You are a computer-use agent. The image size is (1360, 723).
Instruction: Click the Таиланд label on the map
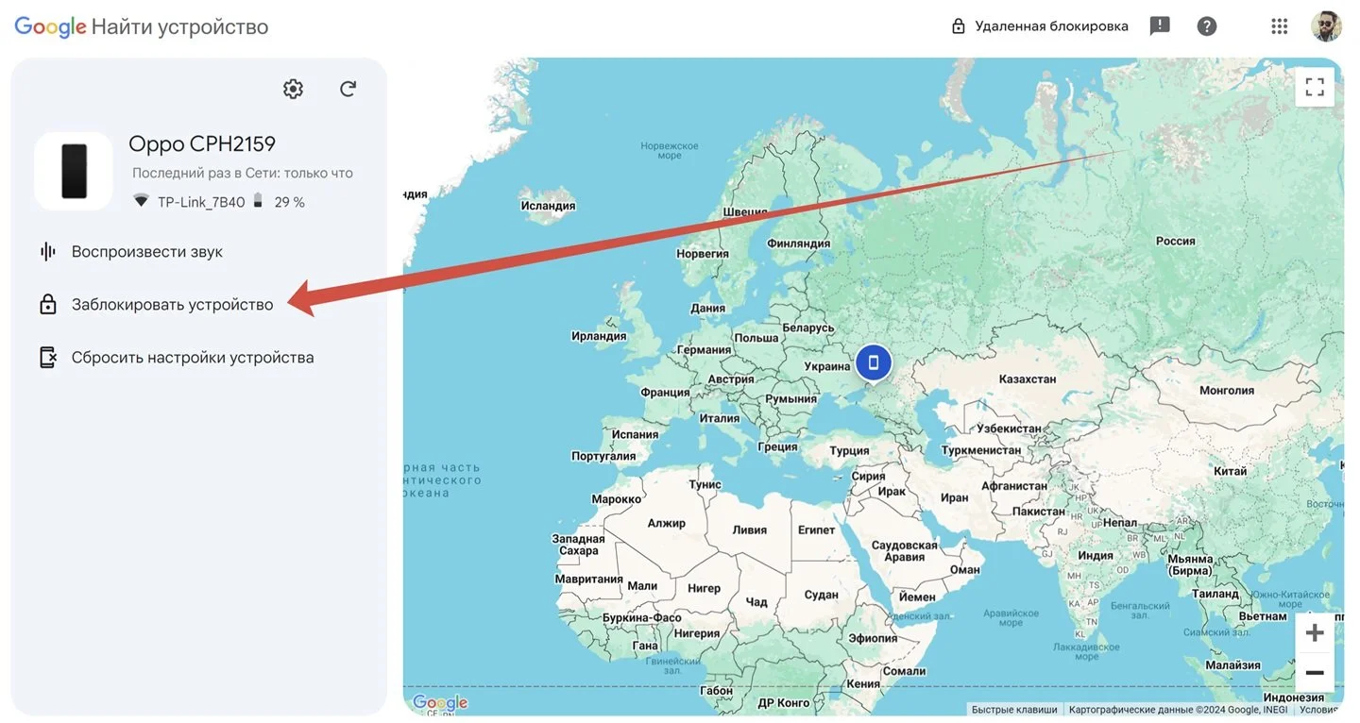(x=1215, y=595)
